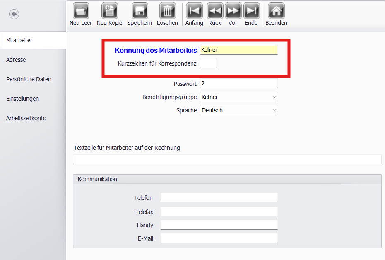Jump to last record with Ende icon
The height and width of the screenshot is (260, 385).
(x=251, y=11)
